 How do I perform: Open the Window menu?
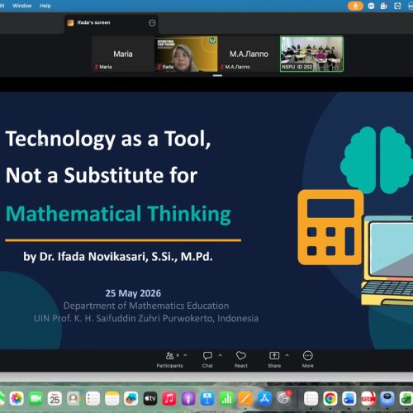pos(22,6)
